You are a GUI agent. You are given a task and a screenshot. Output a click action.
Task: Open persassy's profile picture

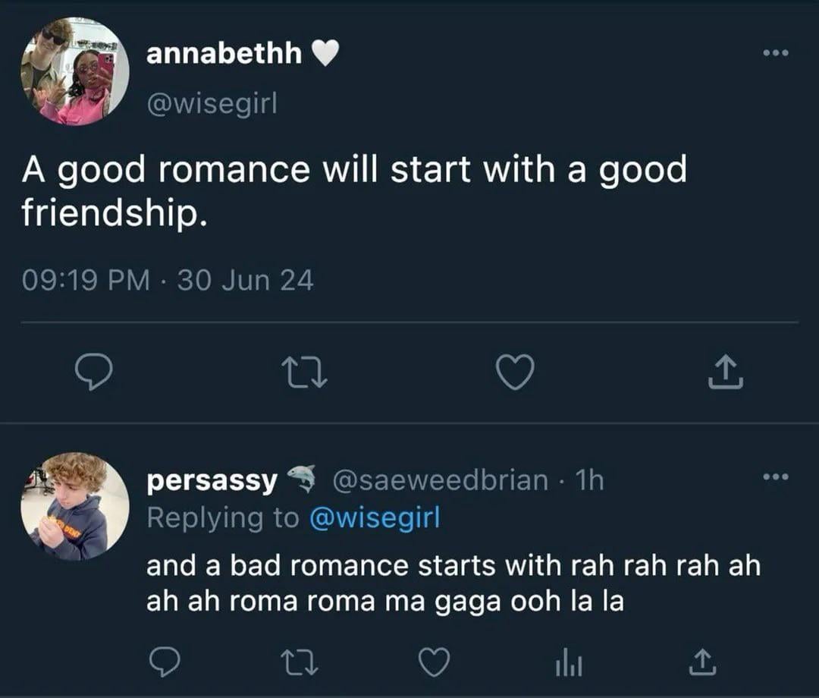75,506
